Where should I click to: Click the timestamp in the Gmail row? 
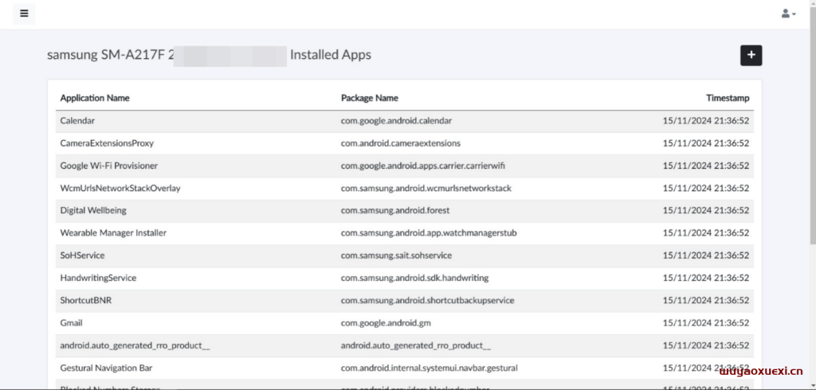tap(706, 323)
